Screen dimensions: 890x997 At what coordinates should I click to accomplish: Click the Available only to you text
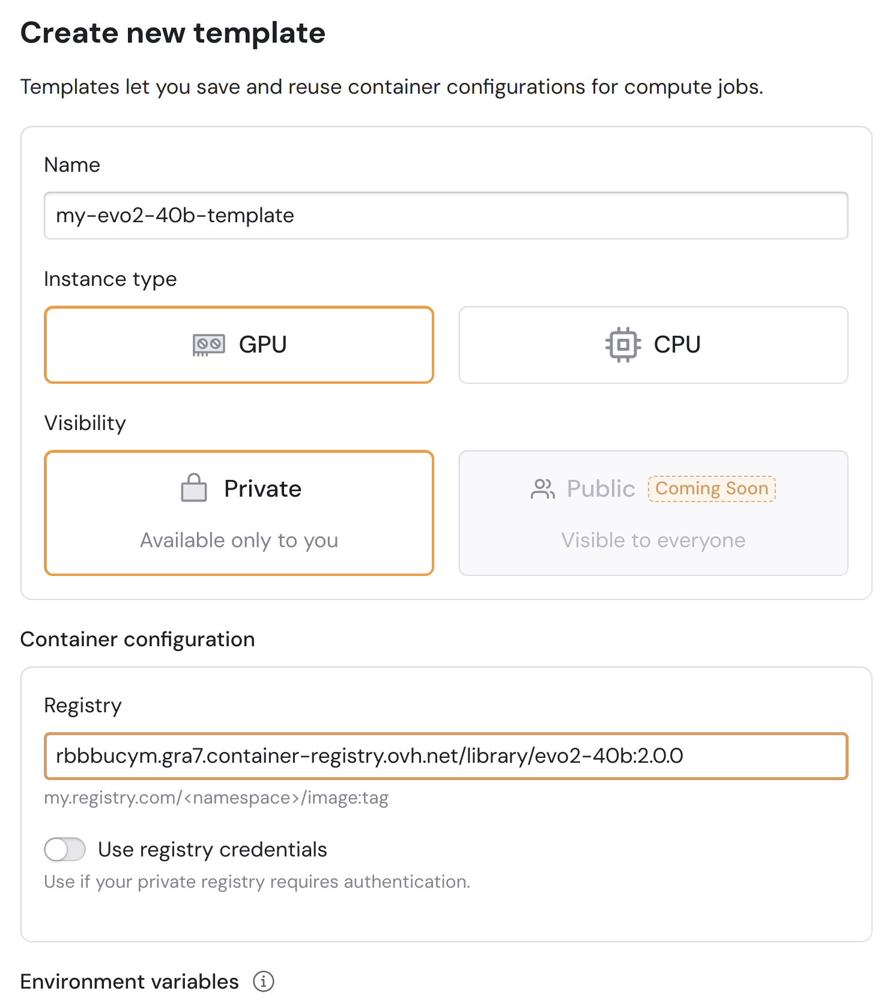coord(239,541)
